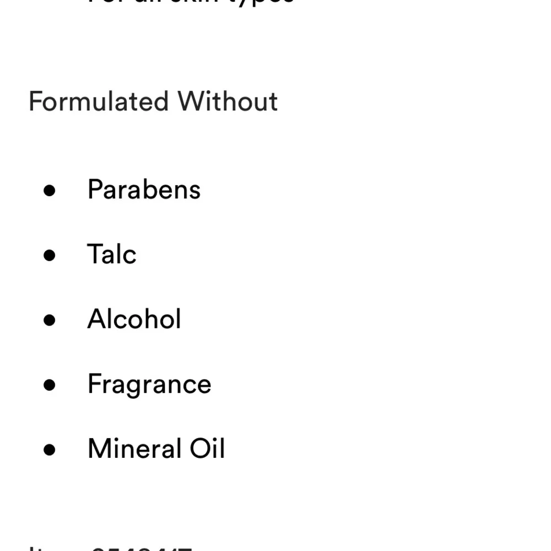551x551 pixels.
Task: Click the word Without in heading
Action: point(228,101)
